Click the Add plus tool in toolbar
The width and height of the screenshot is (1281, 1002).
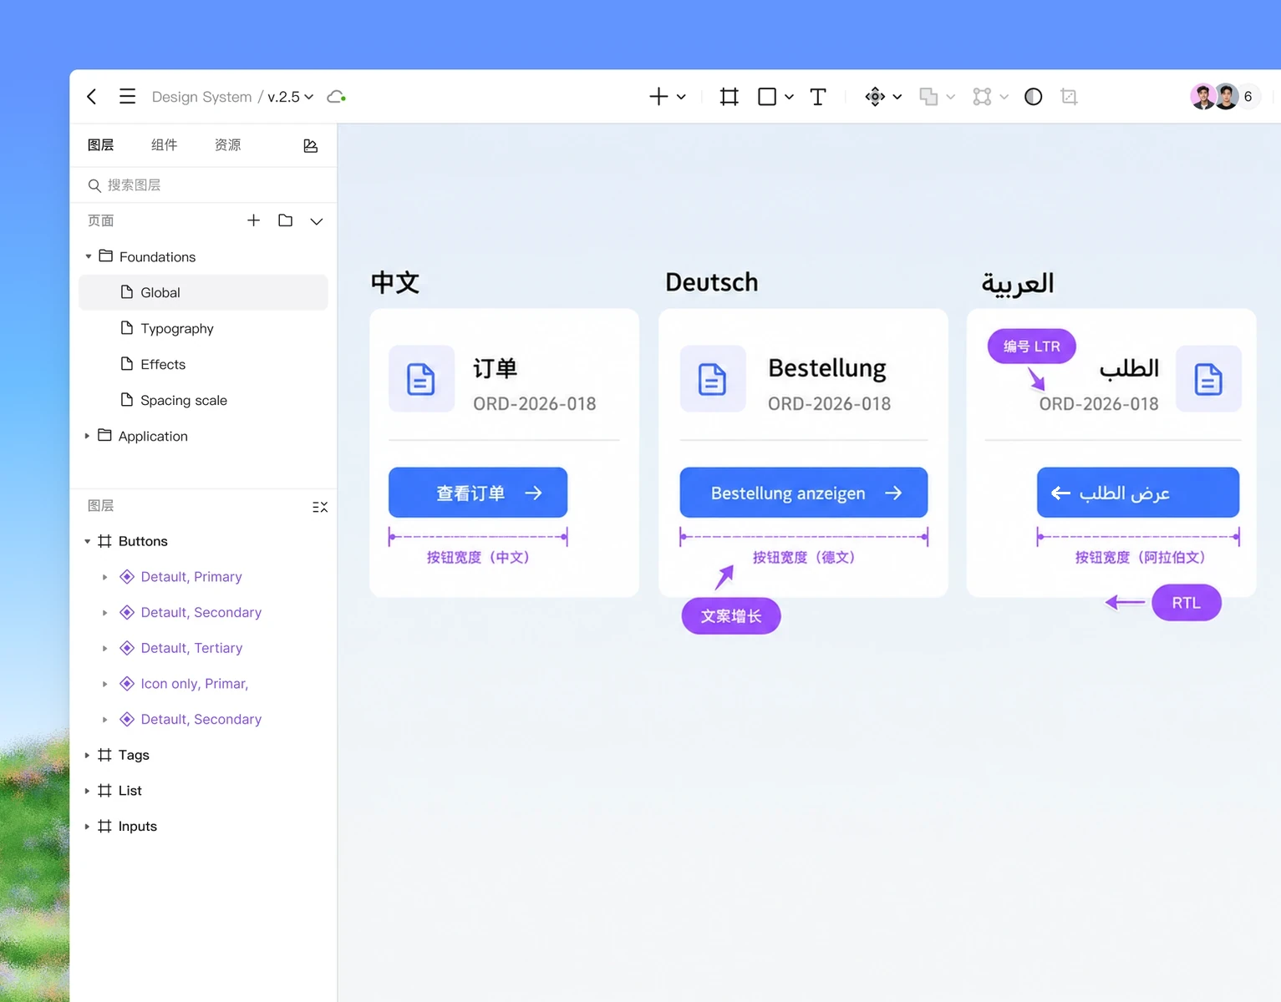[x=658, y=97]
